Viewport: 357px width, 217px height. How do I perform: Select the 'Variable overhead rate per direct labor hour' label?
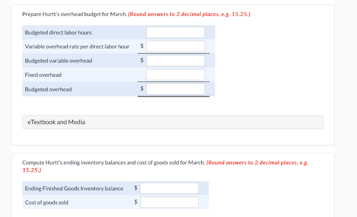click(77, 47)
